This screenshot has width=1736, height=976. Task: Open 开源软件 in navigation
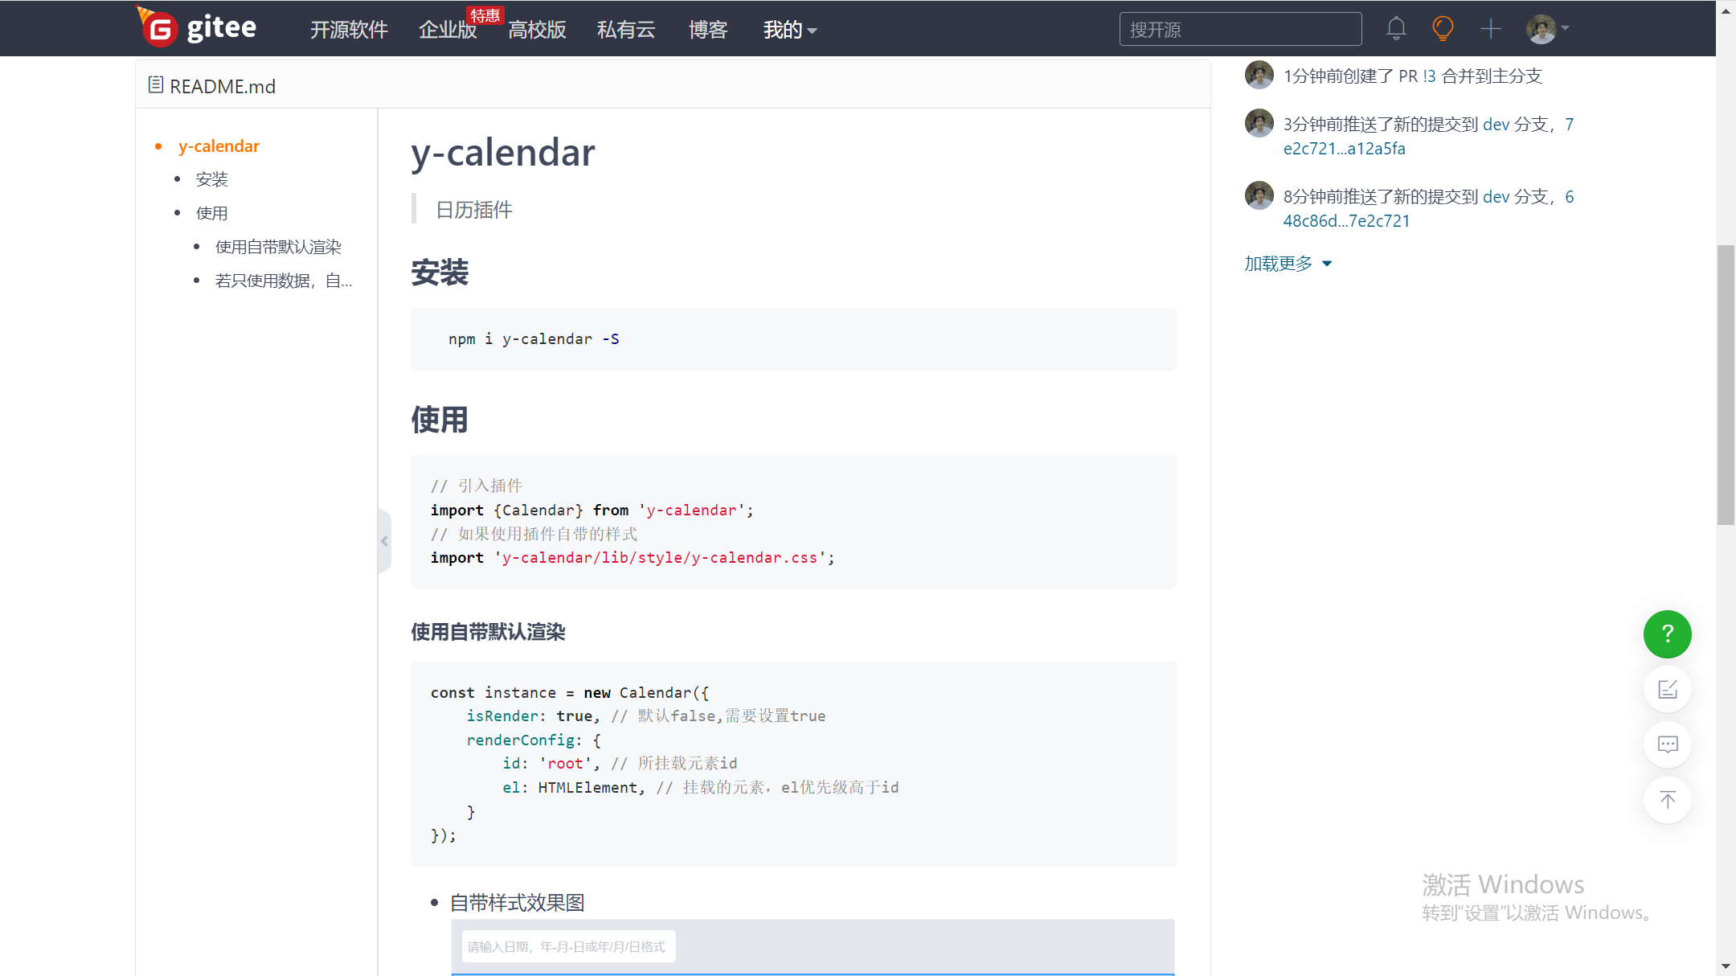349,30
